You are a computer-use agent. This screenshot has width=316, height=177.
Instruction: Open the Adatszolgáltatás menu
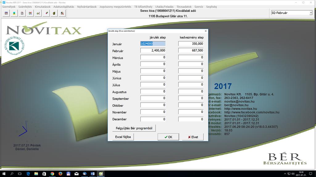coord(64,7)
